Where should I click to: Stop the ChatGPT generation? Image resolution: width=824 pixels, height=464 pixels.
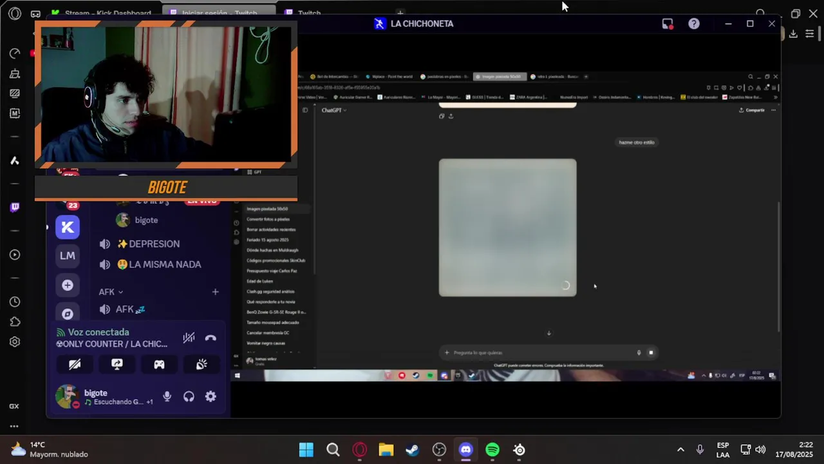651,353
